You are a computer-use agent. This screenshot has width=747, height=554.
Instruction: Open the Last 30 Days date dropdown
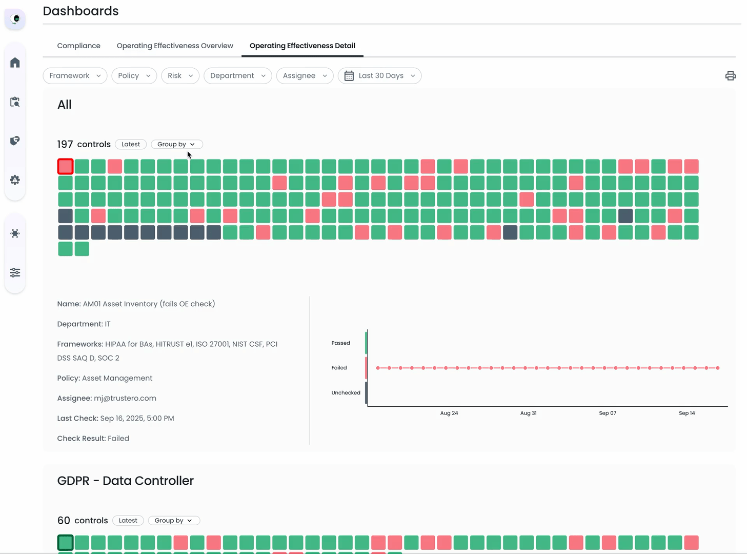(379, 76)
